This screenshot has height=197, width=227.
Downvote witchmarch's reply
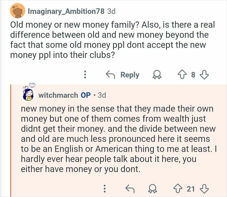coord(204,188)
